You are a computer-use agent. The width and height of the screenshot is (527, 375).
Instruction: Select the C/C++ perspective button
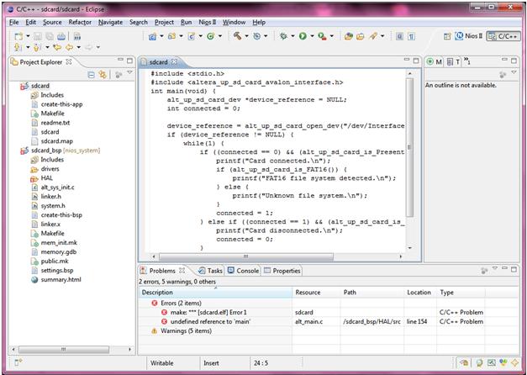503,37
